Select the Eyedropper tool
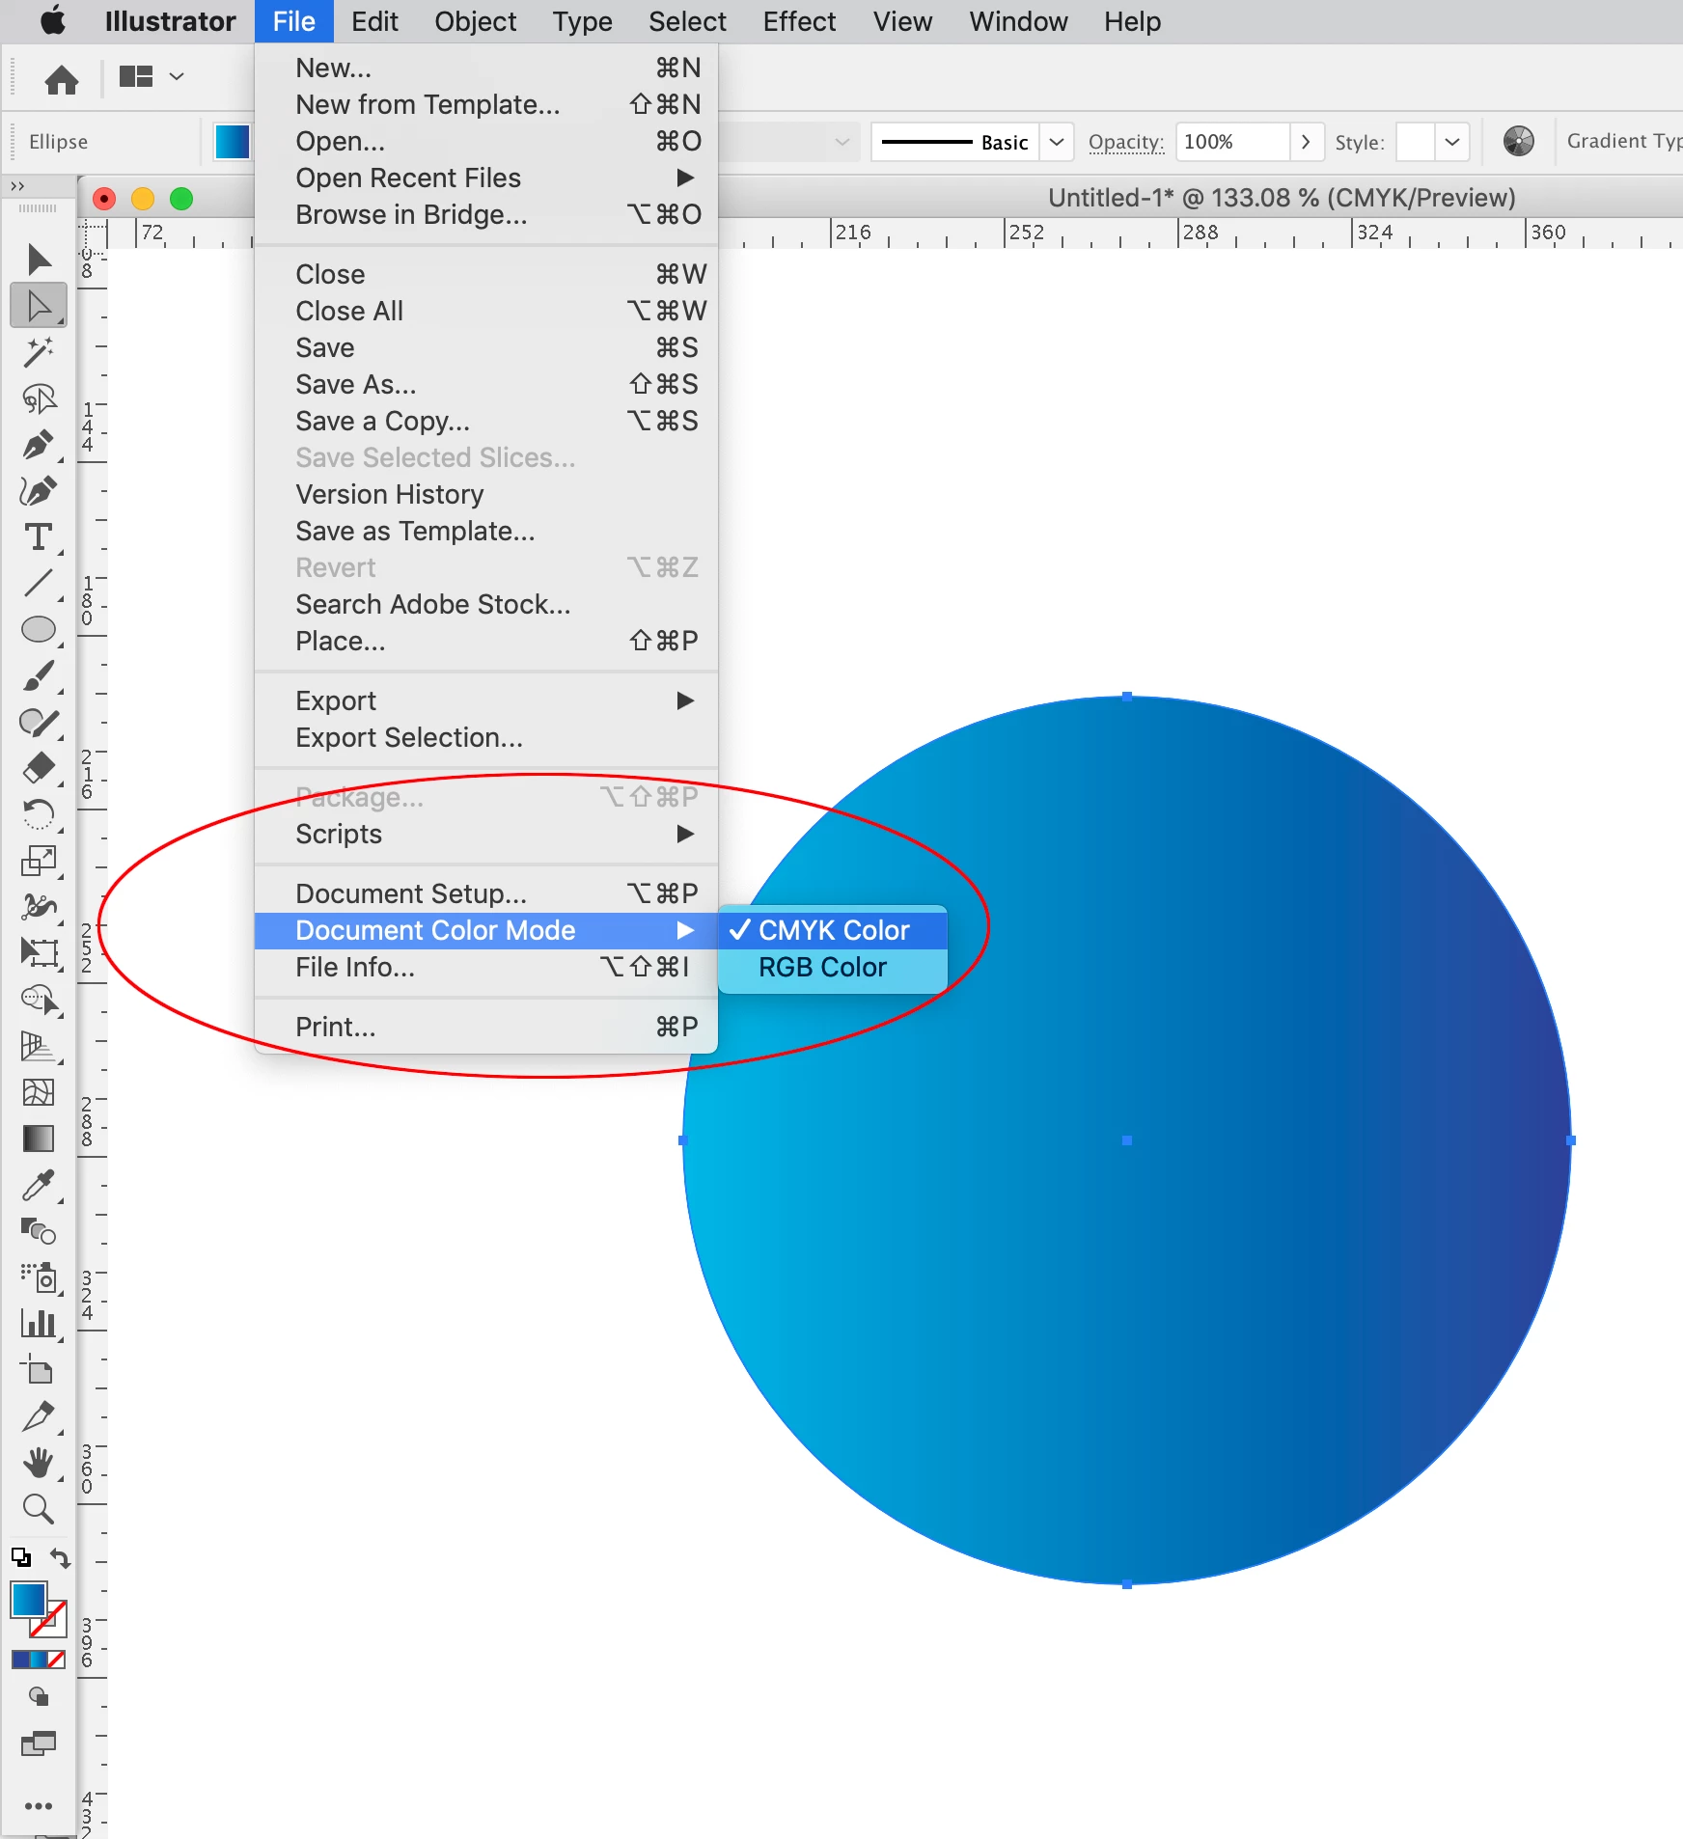 [x=39, y=1185]
